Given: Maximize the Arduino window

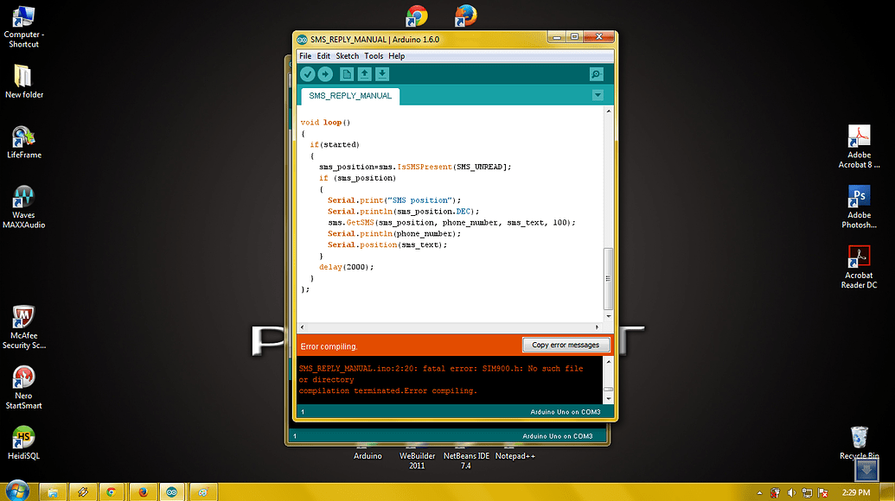Looking at the screenshot, I should [x=574, y=37].
